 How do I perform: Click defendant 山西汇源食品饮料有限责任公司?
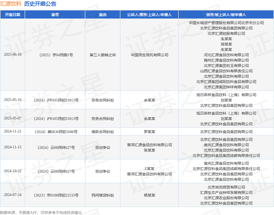(x=226, y=71)
